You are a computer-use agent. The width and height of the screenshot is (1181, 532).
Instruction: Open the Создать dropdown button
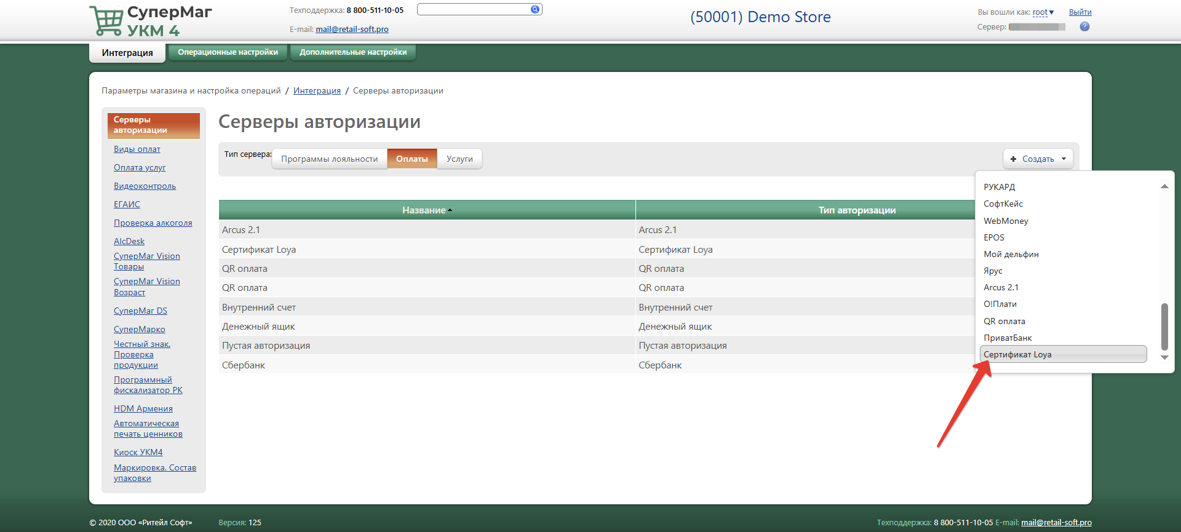(x=1038, y=159)
